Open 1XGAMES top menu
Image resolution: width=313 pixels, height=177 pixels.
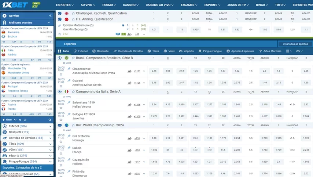coord(189,5)
